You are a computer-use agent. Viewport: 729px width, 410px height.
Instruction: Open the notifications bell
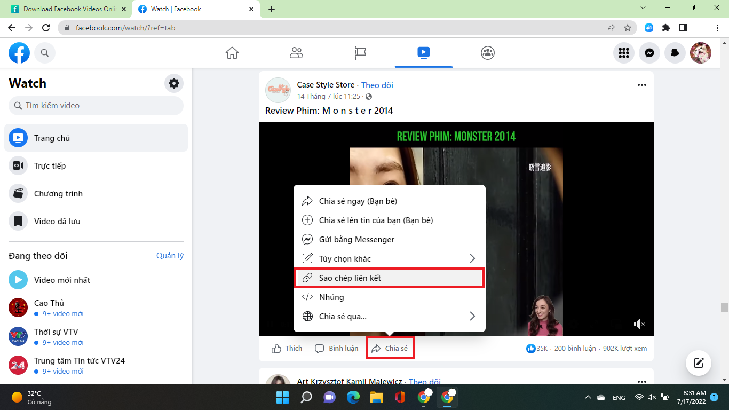tap(675, 53)
